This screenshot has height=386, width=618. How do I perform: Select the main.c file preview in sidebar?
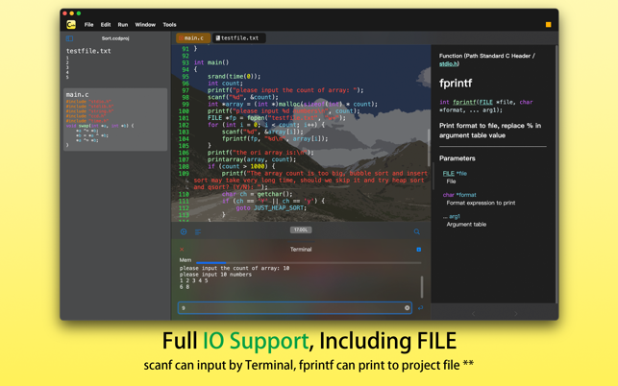tap(115, 119)
